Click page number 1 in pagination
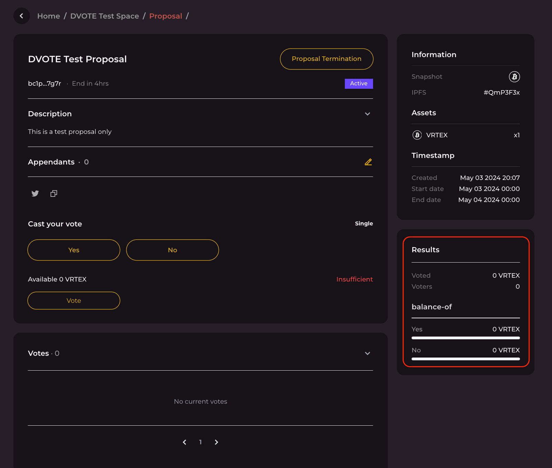 [200, 442]
